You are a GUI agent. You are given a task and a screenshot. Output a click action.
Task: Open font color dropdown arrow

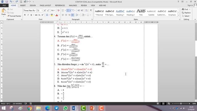click(x=59, y=15)
